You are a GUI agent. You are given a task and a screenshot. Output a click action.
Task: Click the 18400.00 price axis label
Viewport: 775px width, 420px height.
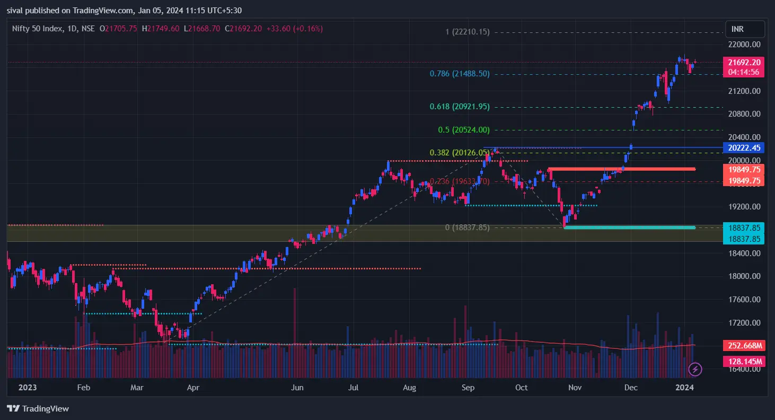pyautogui.click(x=744, y=253)
